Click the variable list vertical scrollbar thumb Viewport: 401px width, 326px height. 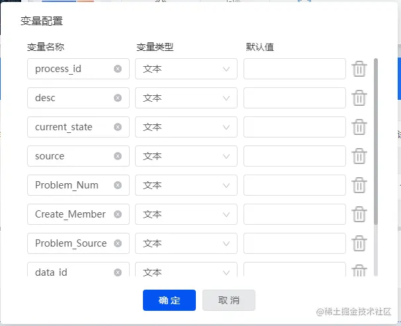pos(376,142)
